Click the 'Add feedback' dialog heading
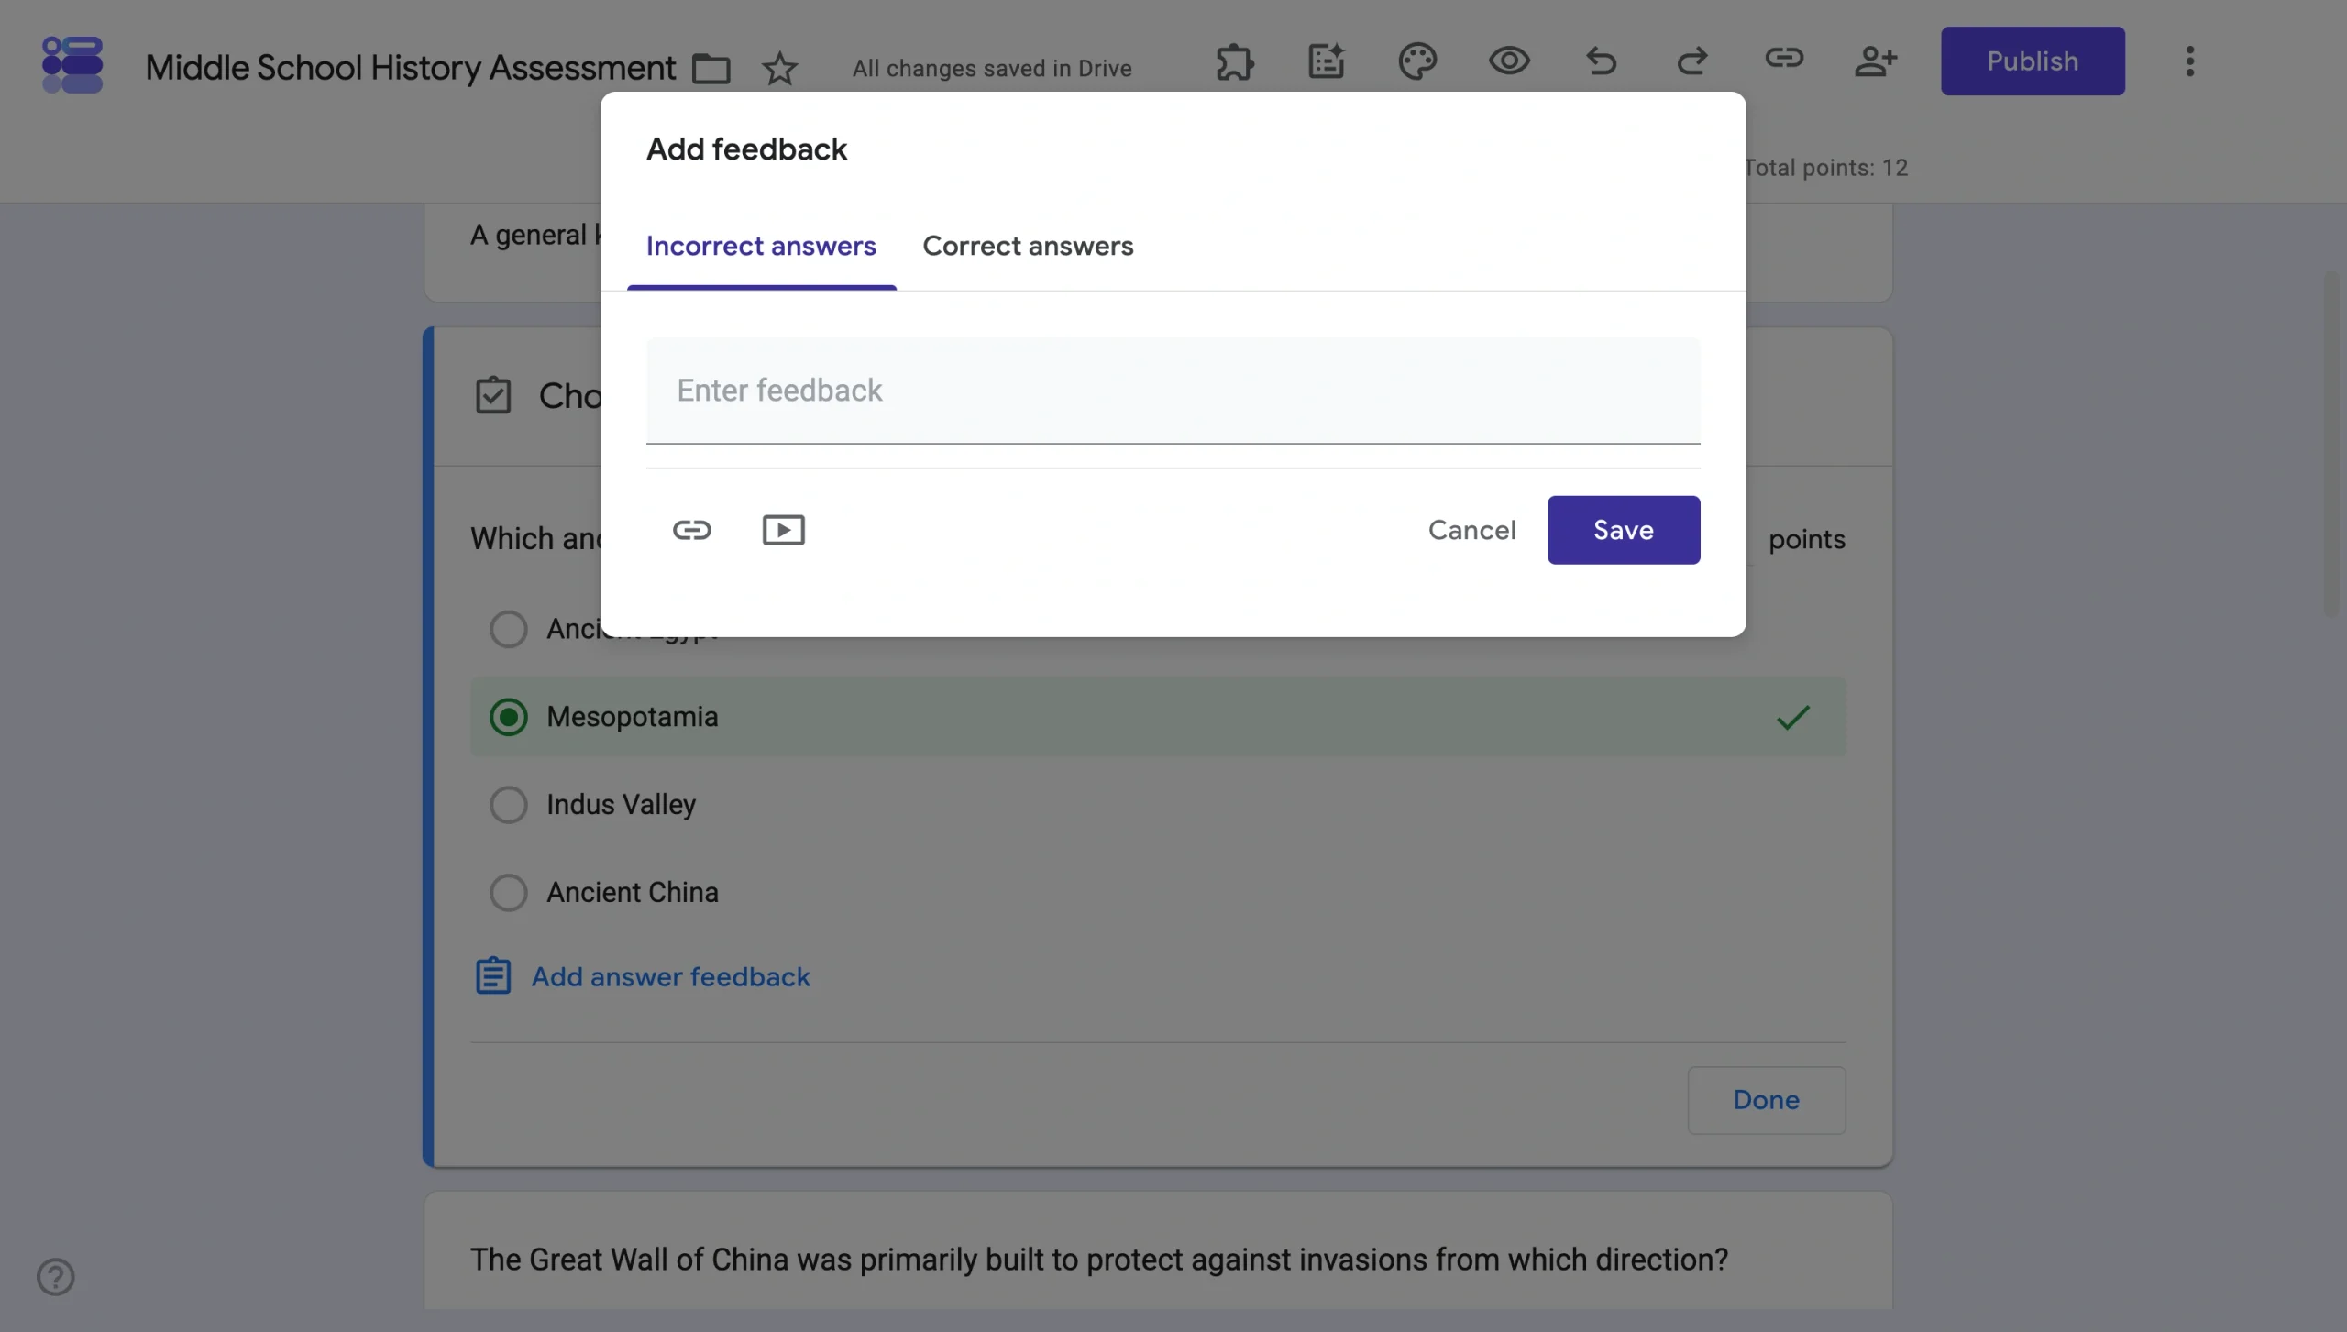This screenshot has height=1332, width=2347. [746, 149]
